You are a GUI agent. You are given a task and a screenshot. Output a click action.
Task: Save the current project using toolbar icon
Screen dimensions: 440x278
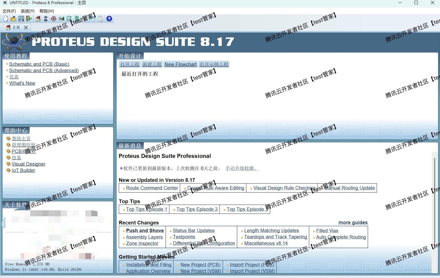tap(21, 19)
